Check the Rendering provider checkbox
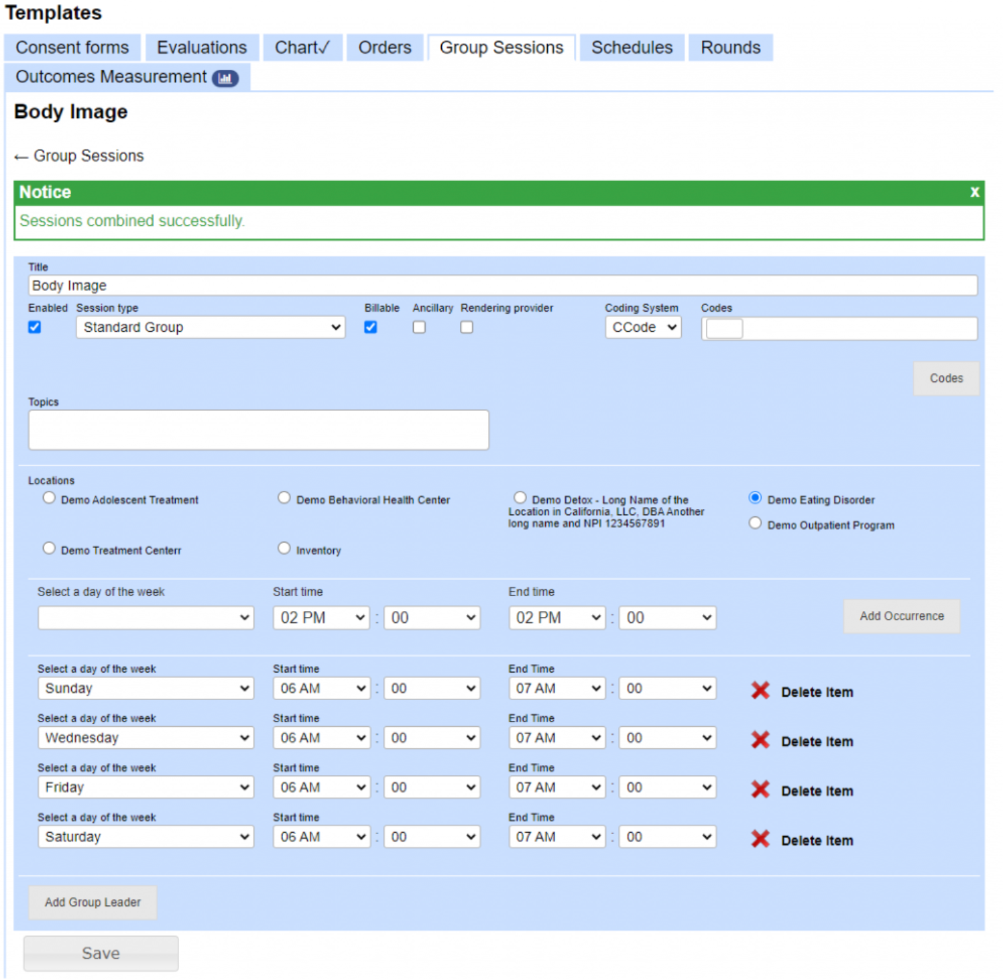The width and height of the screenshot is (1003, 979). tap(467, 327)
